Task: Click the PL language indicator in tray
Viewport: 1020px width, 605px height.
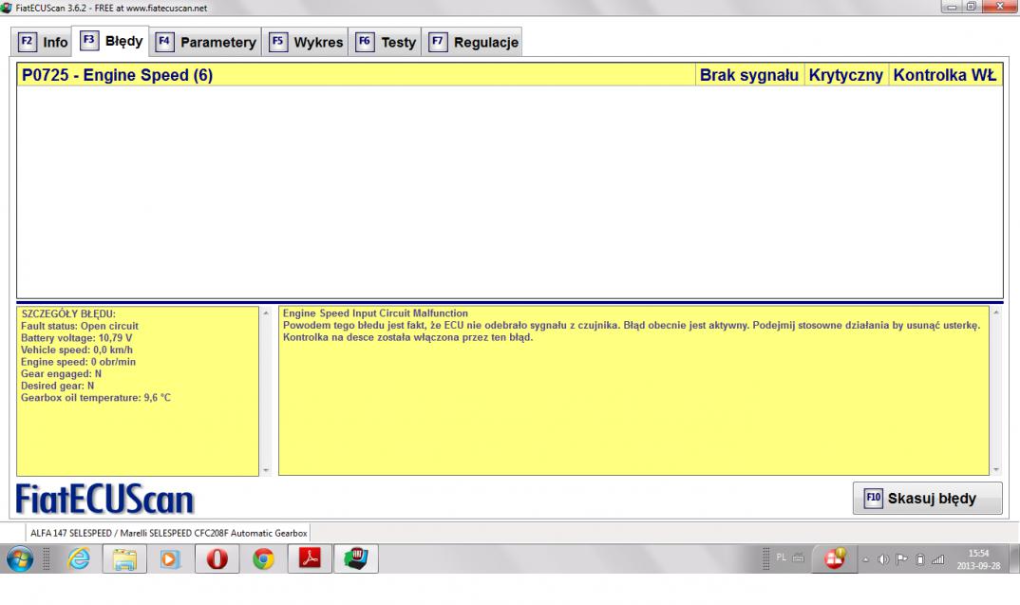Action: click(x=782, y=558)
